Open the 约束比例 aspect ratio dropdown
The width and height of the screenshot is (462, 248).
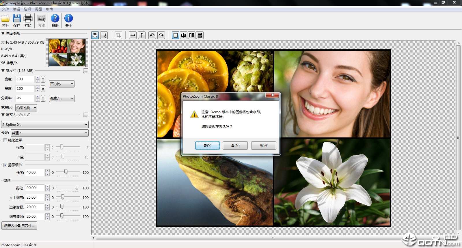[26, 108]
